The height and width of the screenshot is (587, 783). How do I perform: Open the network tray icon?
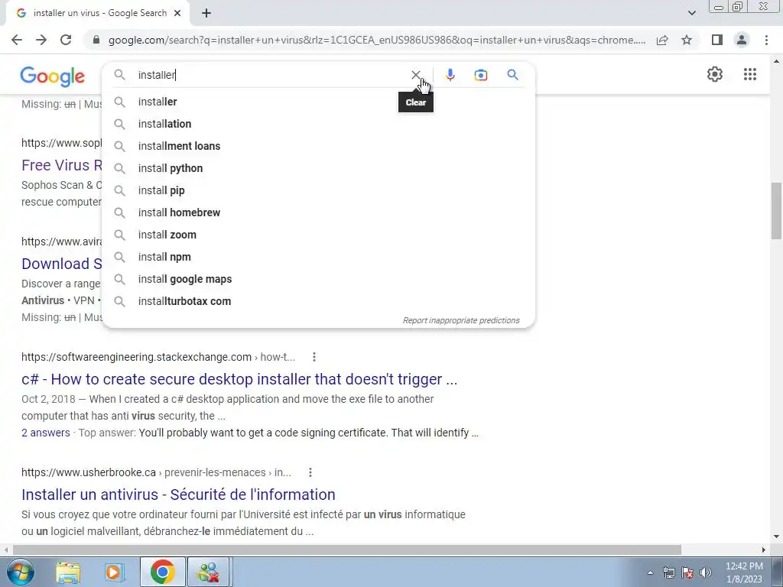[x=668, y=572]
